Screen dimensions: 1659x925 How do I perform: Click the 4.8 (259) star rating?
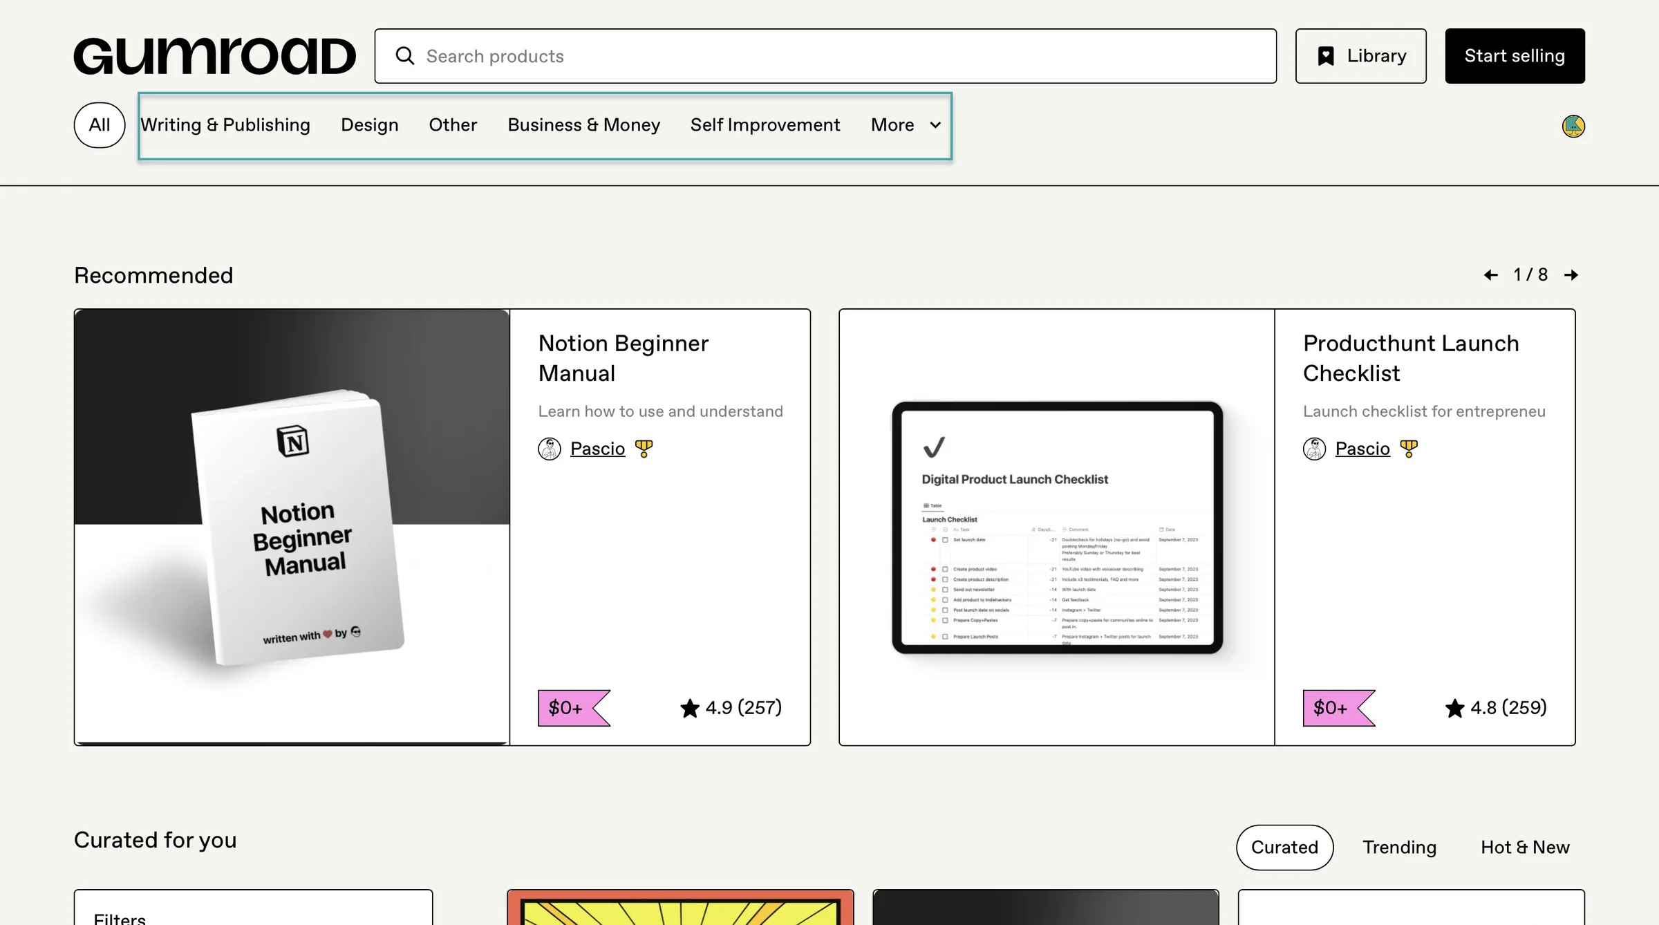[x=1496, y=708]
